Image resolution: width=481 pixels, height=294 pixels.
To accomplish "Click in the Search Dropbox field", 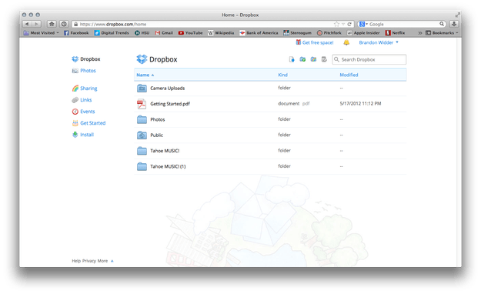I will point(369,59).
